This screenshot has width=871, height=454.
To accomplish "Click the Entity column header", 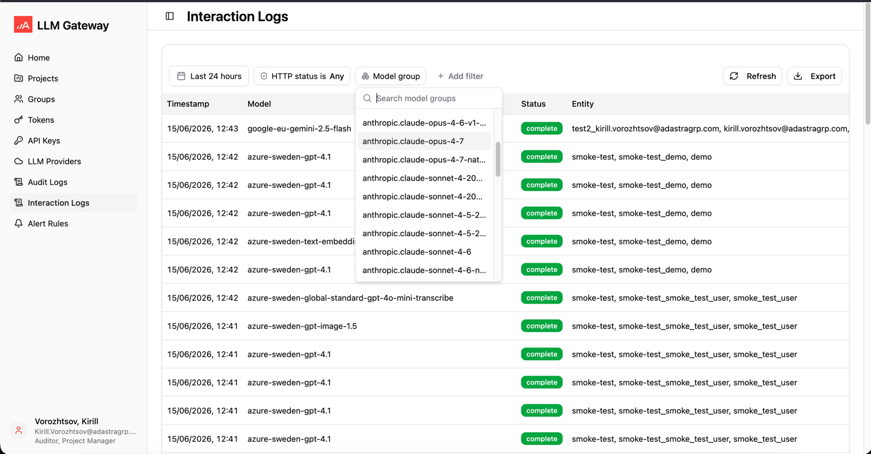I will pyautogui.click(x=583, y=104).
